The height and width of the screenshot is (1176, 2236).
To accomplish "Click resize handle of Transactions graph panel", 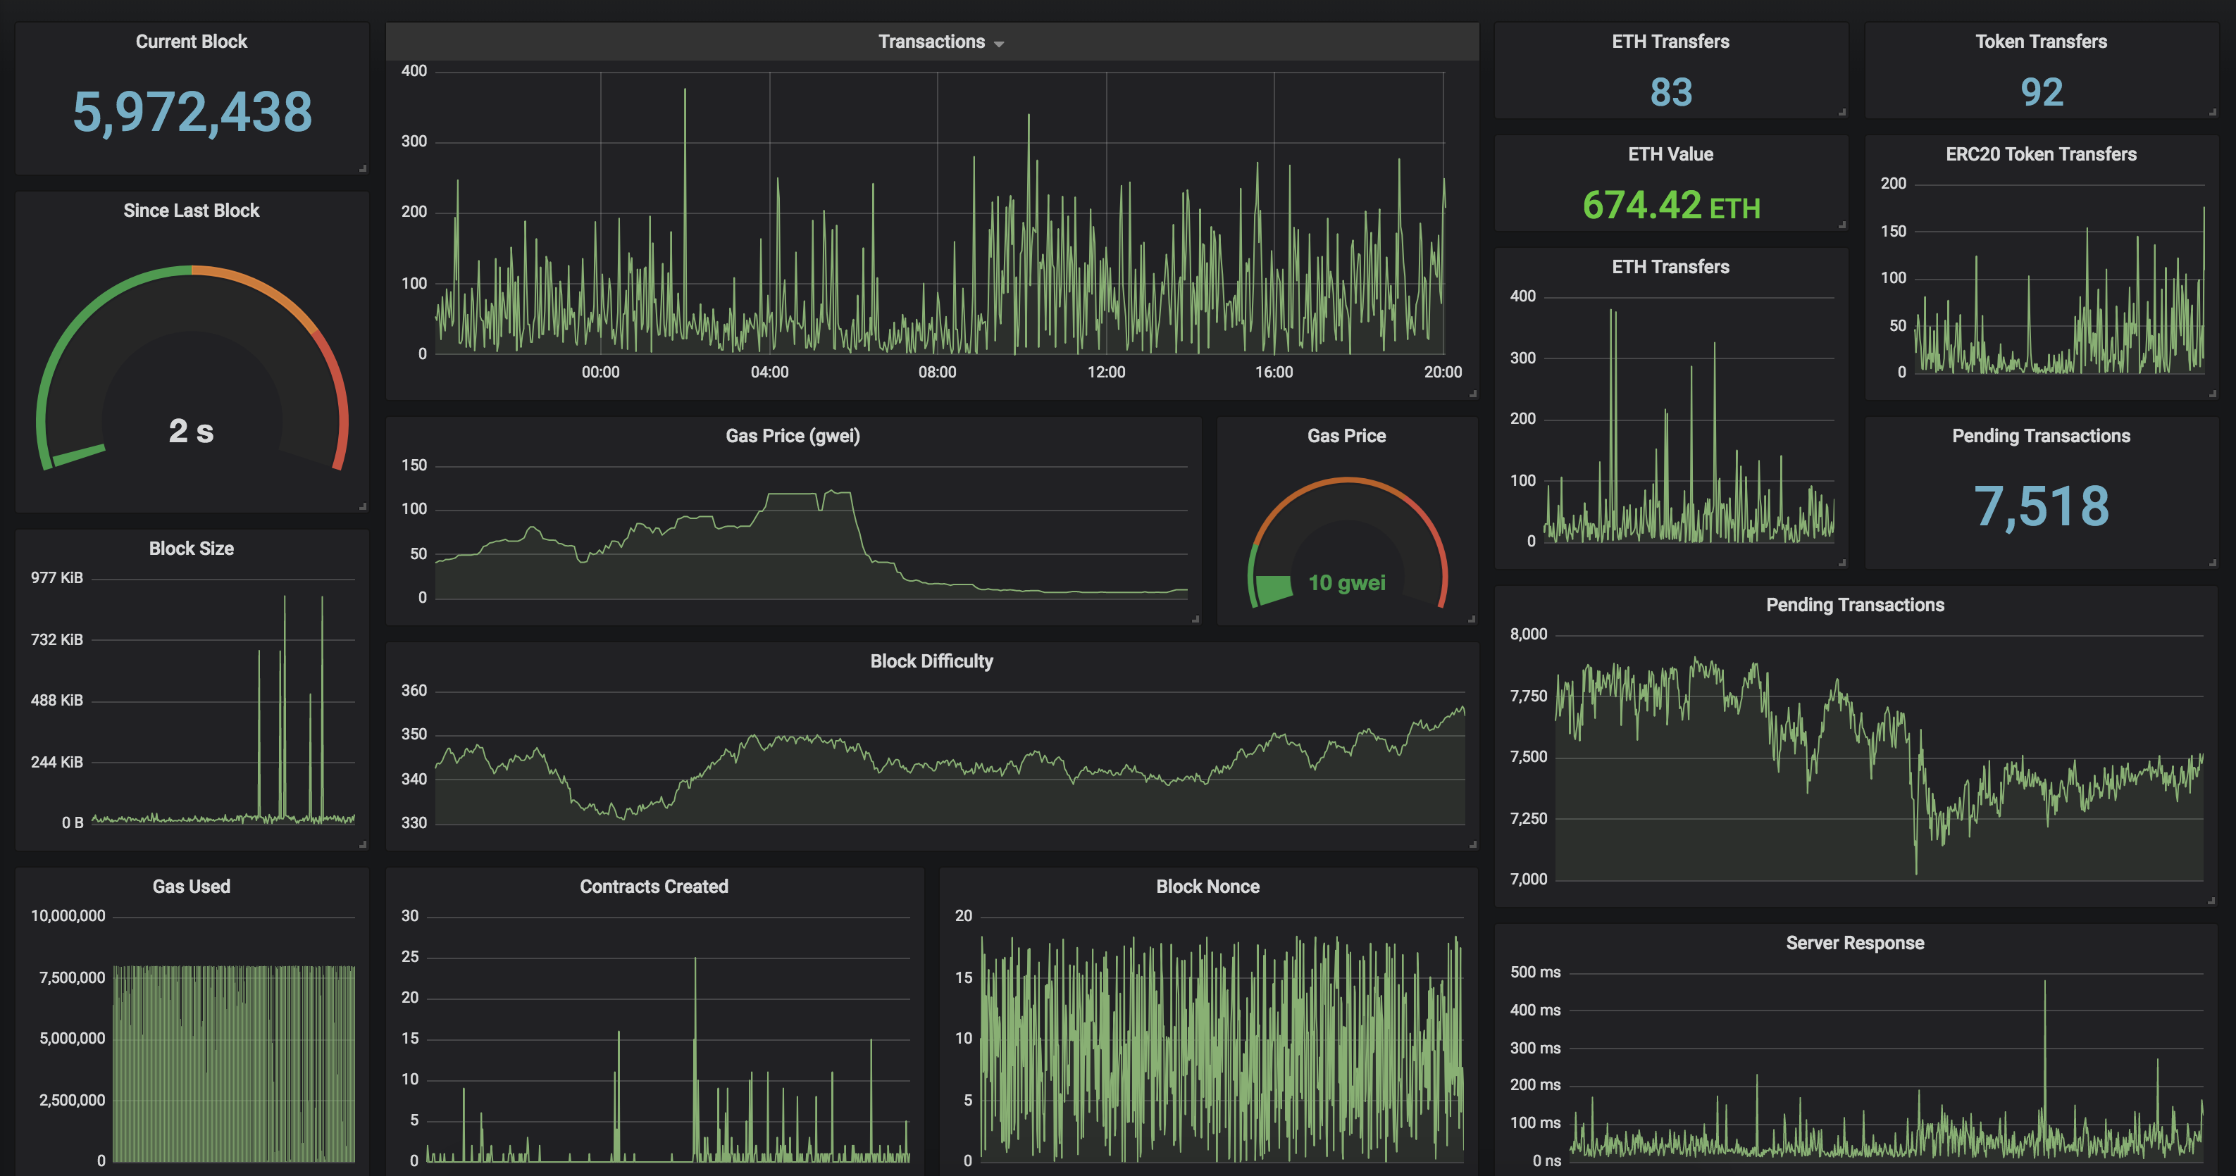I will pyautogui.click(x=1472, y=394).
